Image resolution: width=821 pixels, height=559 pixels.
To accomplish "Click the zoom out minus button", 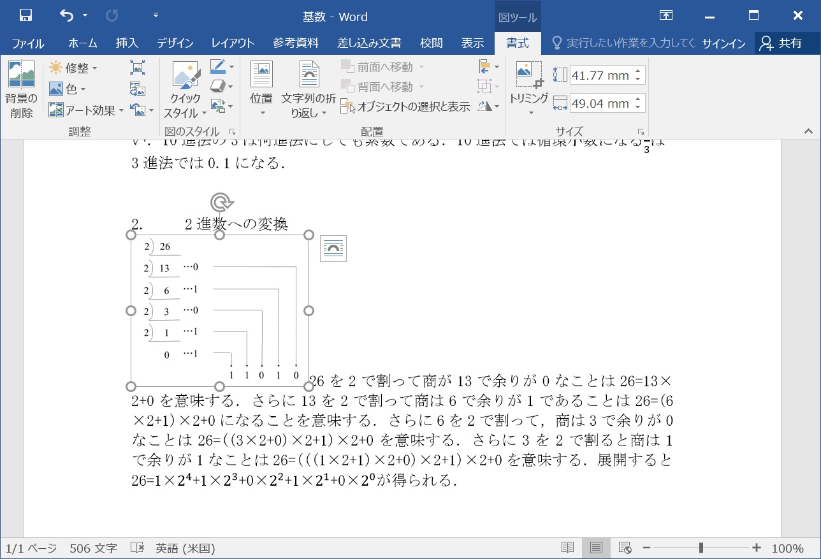I will [646, 548].
